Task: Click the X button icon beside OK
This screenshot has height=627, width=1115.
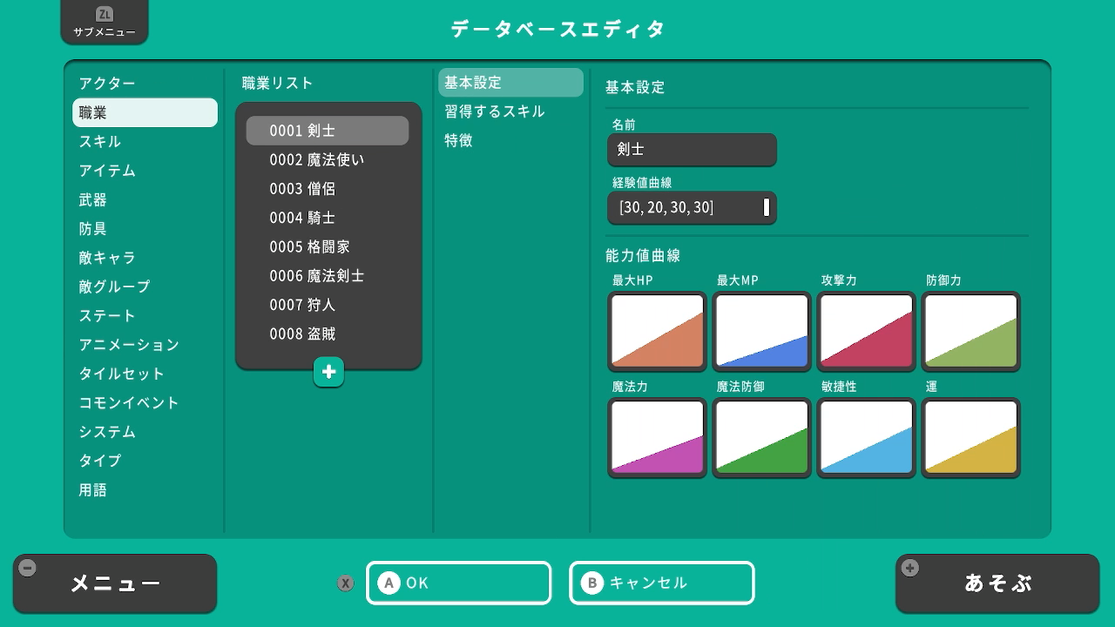Action: [346, 583]
